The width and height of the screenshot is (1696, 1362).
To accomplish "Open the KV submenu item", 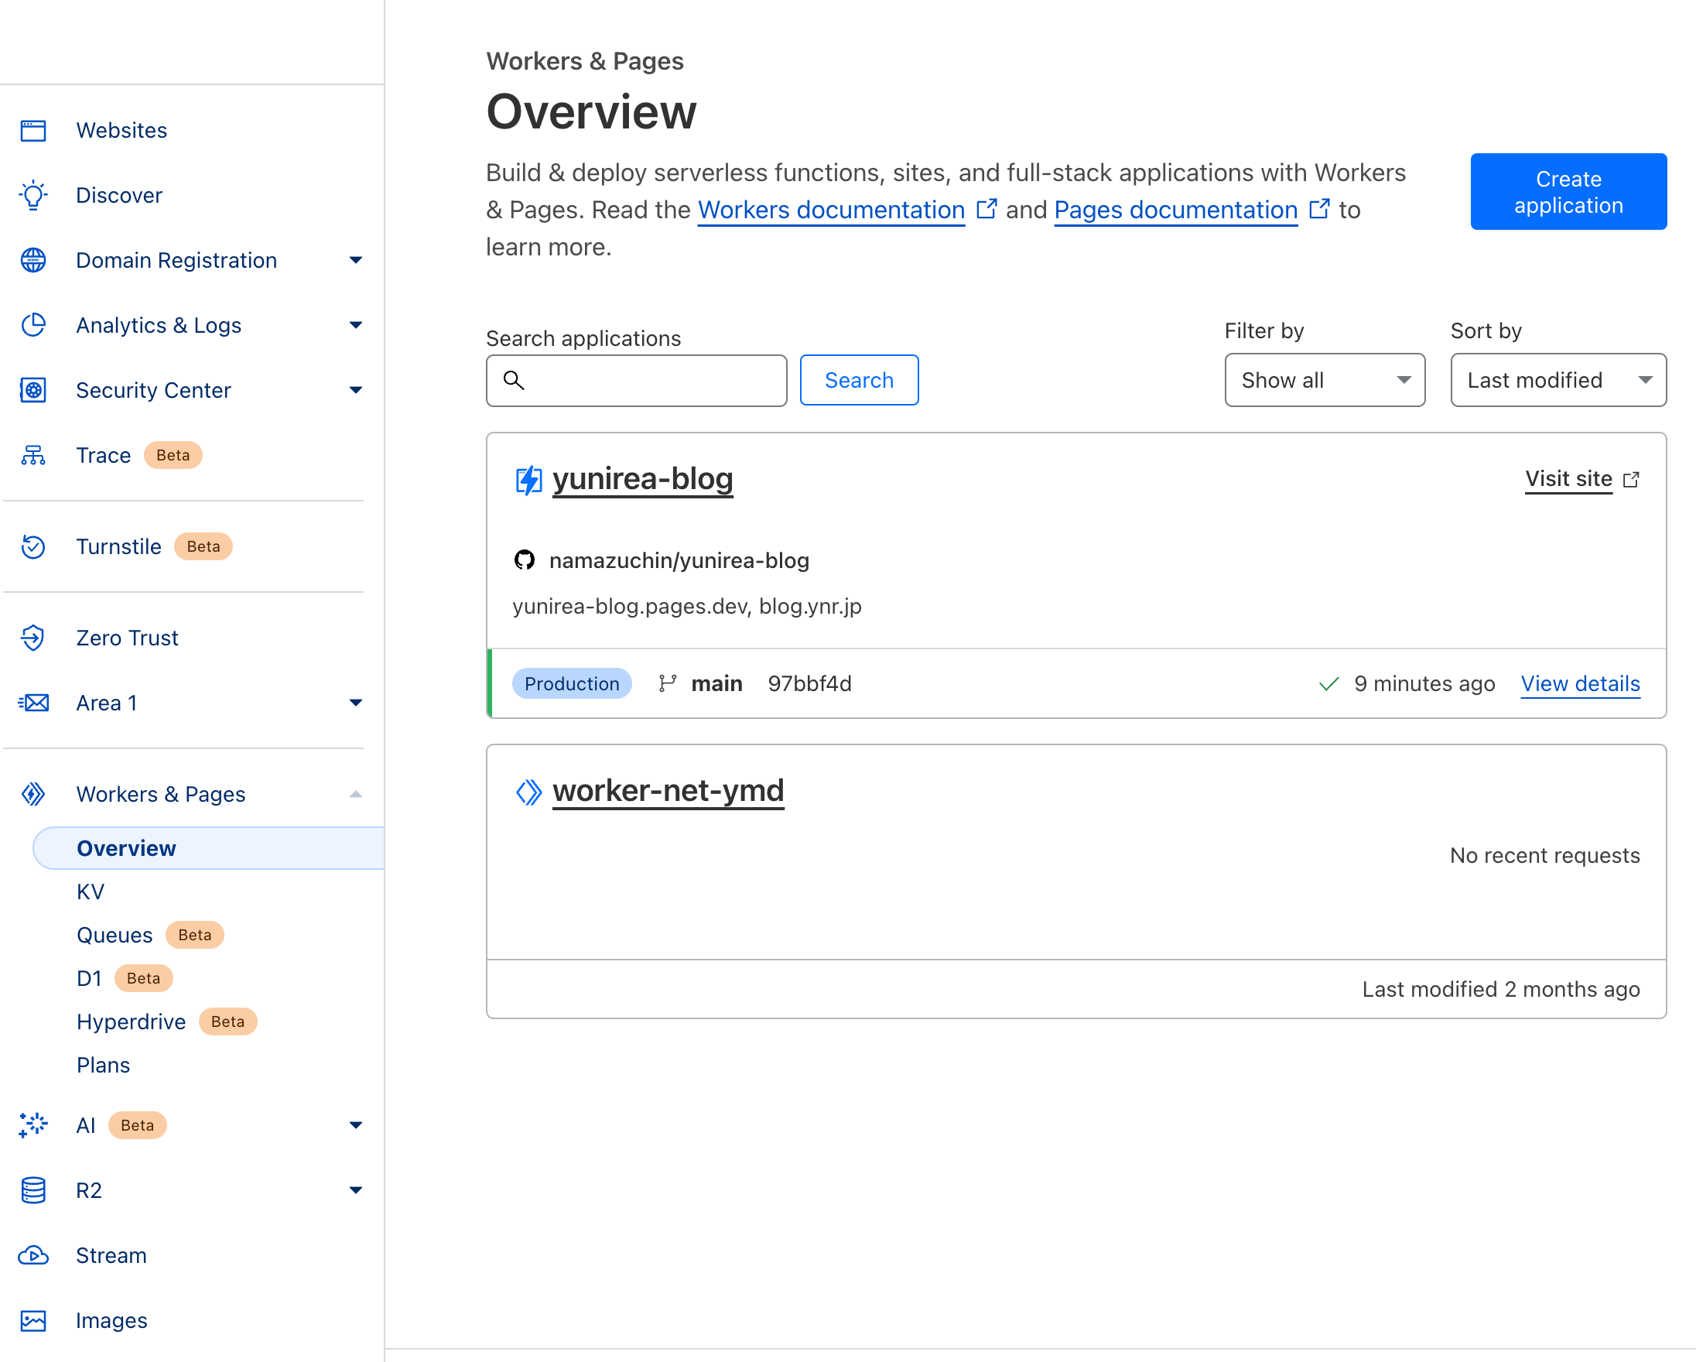I will point(91,892).
